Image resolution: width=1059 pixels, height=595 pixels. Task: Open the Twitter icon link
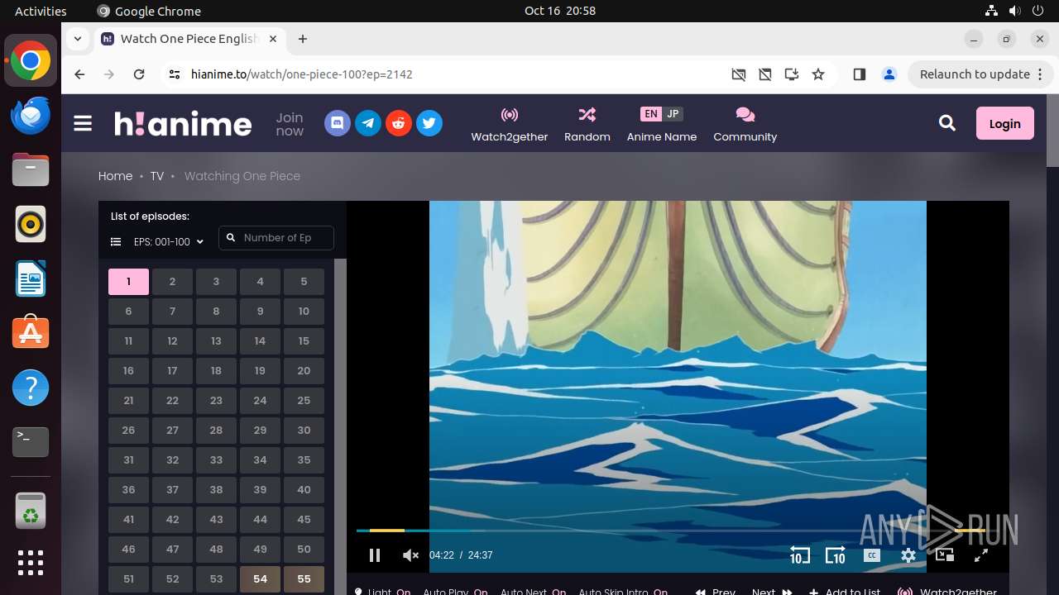(429, 124)
